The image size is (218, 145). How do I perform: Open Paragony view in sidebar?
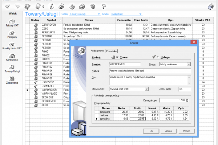coord(12,33)
